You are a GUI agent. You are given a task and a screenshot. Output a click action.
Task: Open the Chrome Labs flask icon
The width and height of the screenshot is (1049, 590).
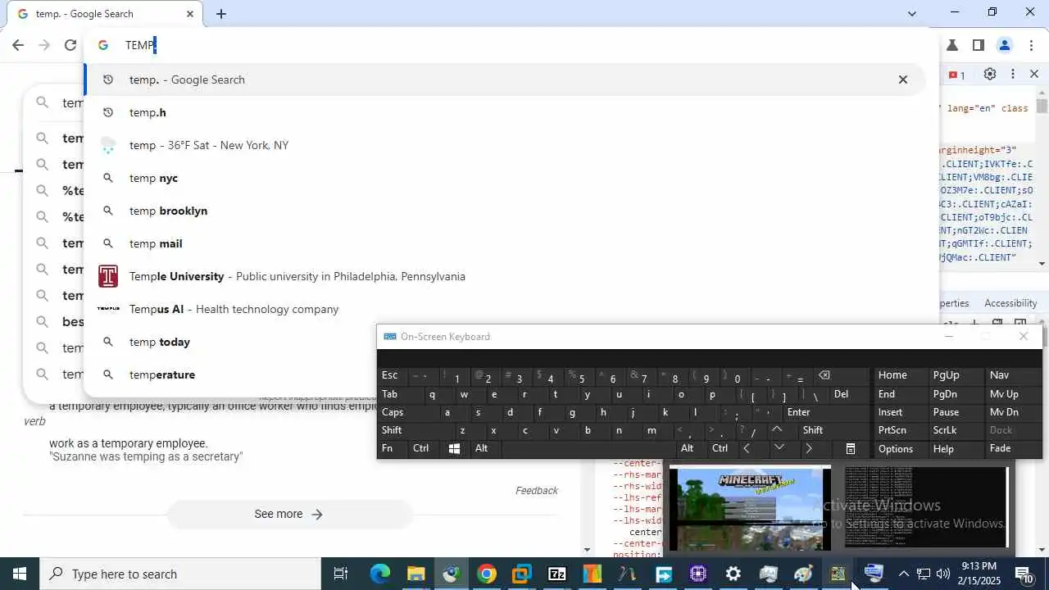[x=952, y=45]
